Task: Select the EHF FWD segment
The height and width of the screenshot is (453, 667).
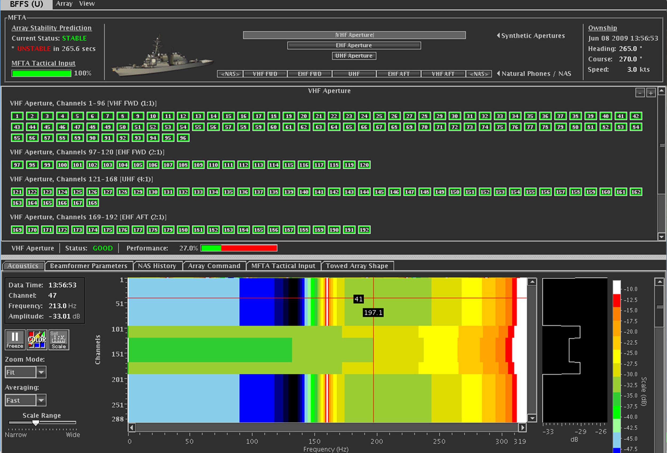Action: (x=309, y=74)
